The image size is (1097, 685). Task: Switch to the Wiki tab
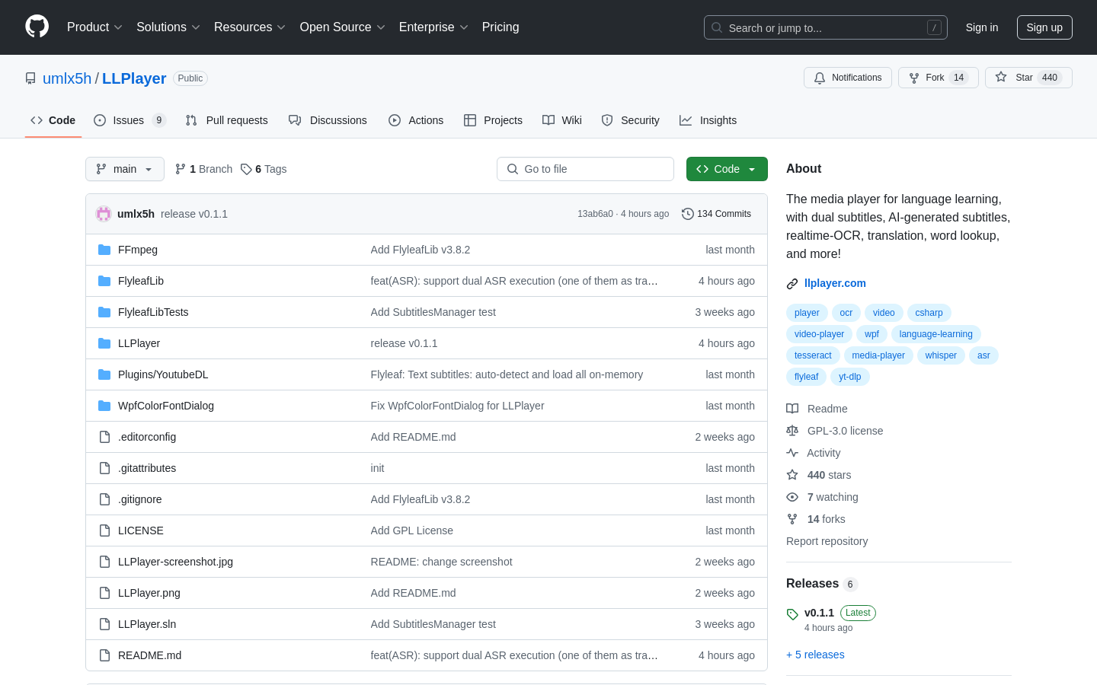pyautogui.click(x=562, y=120)
